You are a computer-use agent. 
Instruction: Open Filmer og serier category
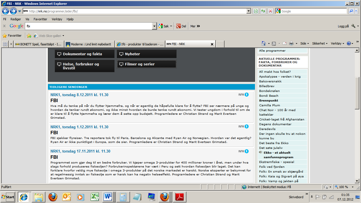147,64
